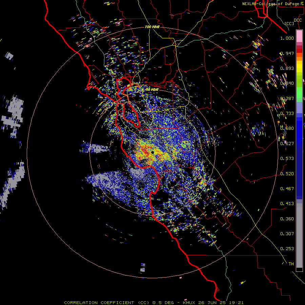Select the DCC label above the color scale

[298, 20]
